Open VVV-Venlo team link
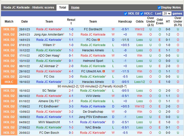The image size is (184, 136). point(93,96)
